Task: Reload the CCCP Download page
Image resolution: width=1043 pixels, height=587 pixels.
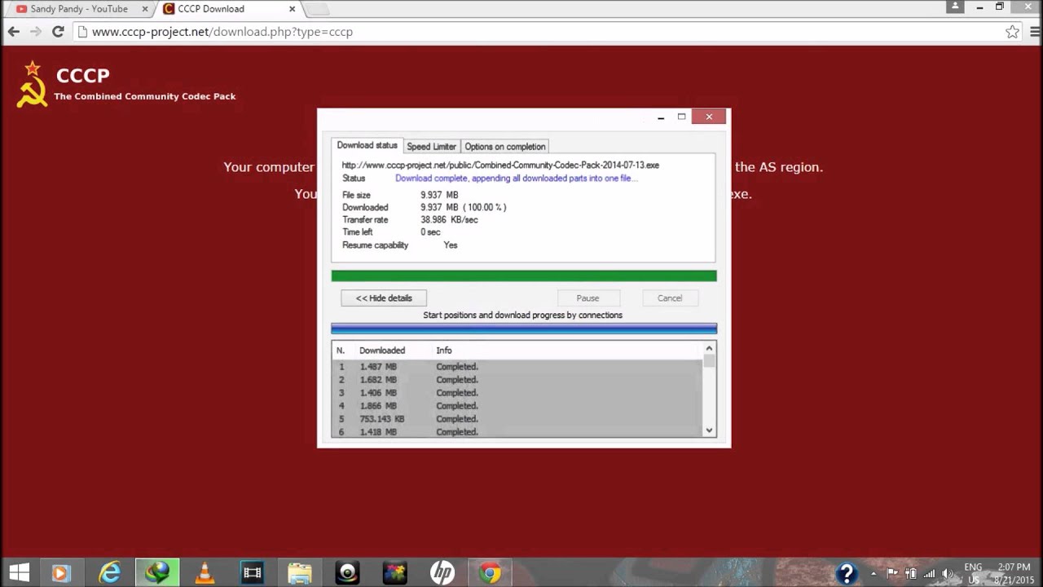Action: tap(58, 32)
